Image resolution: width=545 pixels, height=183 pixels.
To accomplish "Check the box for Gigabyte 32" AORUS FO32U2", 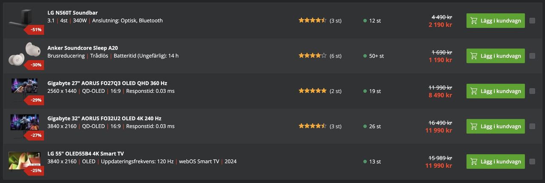I will [532, 126].
